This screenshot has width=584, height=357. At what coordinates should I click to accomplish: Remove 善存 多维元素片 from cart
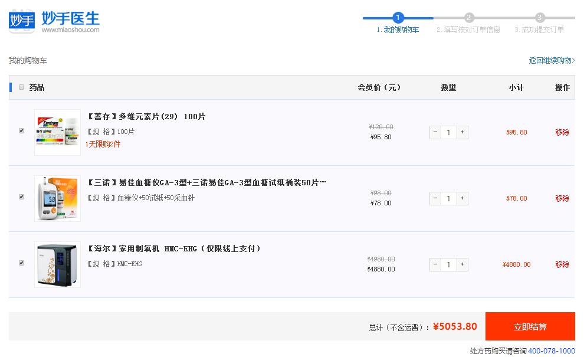(562, 132)
